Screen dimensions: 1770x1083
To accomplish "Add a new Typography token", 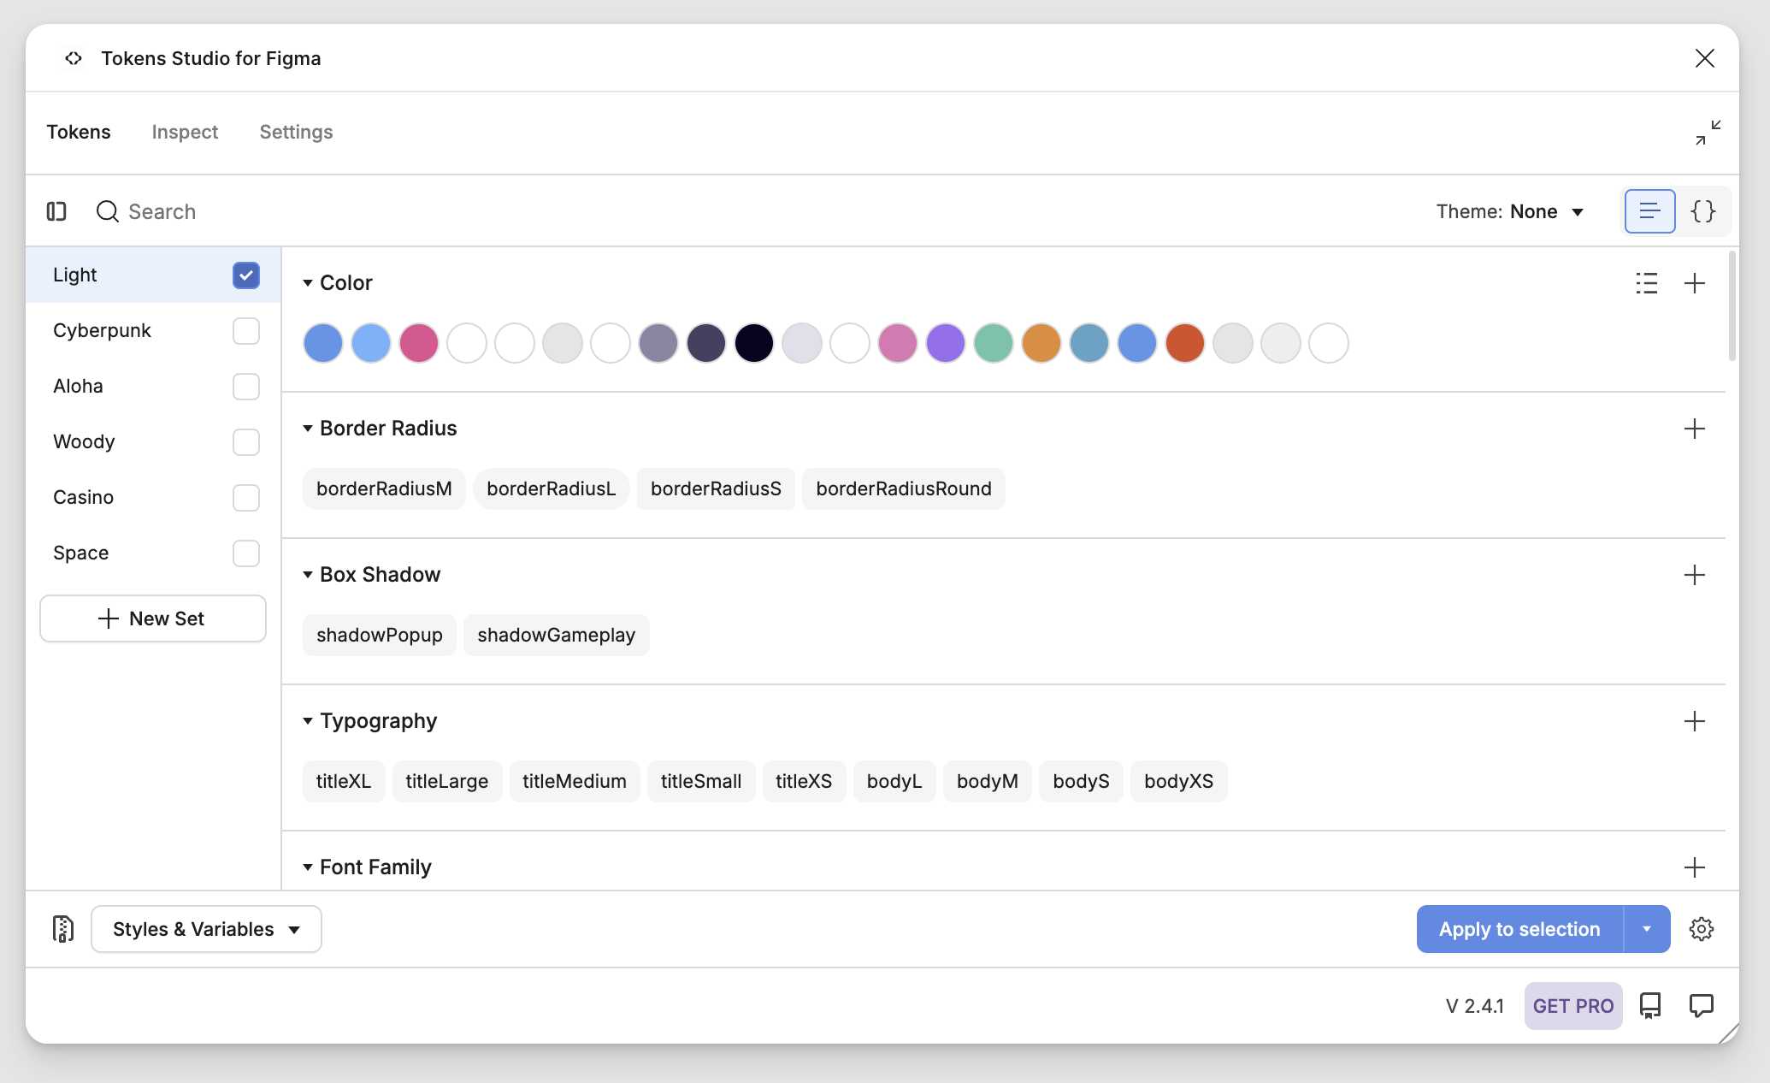I will pos(1694,721).
